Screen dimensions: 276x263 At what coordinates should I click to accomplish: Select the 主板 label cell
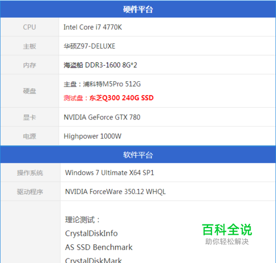[29, 46]
